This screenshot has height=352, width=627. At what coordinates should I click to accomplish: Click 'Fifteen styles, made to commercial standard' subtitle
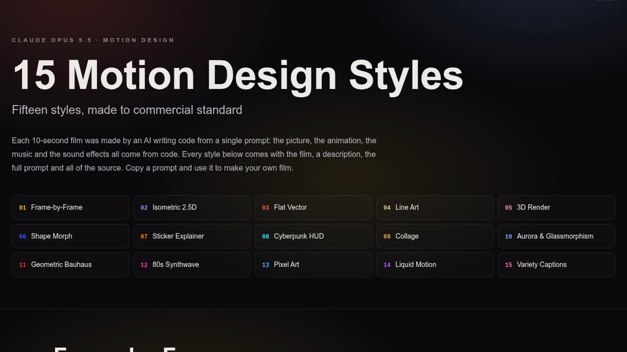(x=127, y=110)
